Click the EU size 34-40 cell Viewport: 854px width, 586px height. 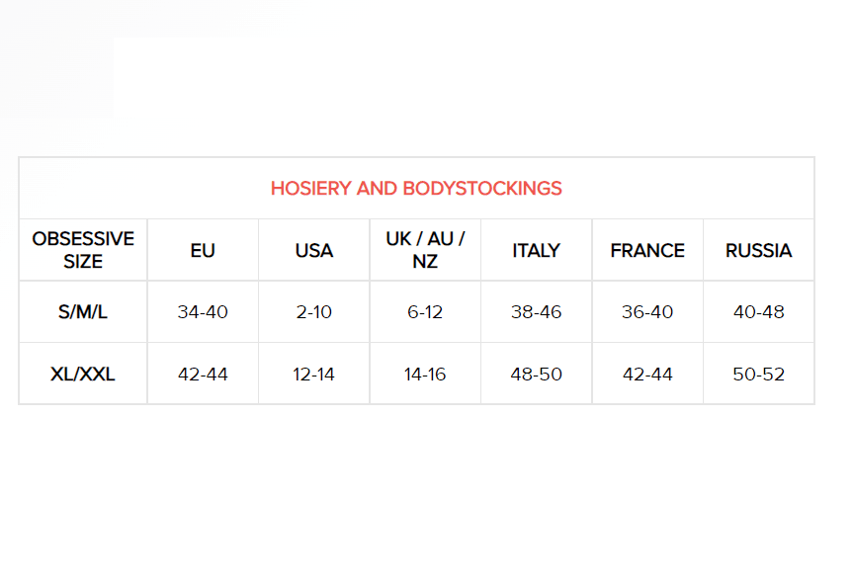coord(203,312)
